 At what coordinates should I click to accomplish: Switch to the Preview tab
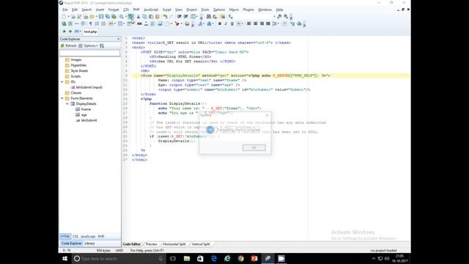(152, 244)
